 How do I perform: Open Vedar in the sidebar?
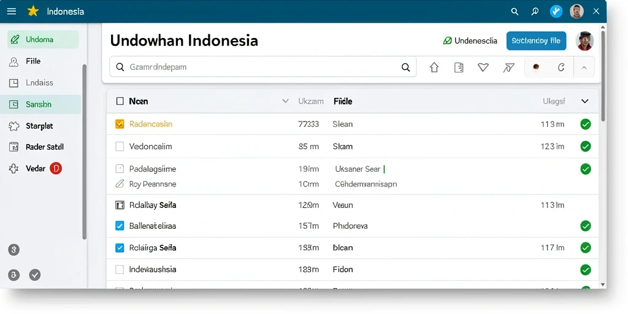pos(35,169)
